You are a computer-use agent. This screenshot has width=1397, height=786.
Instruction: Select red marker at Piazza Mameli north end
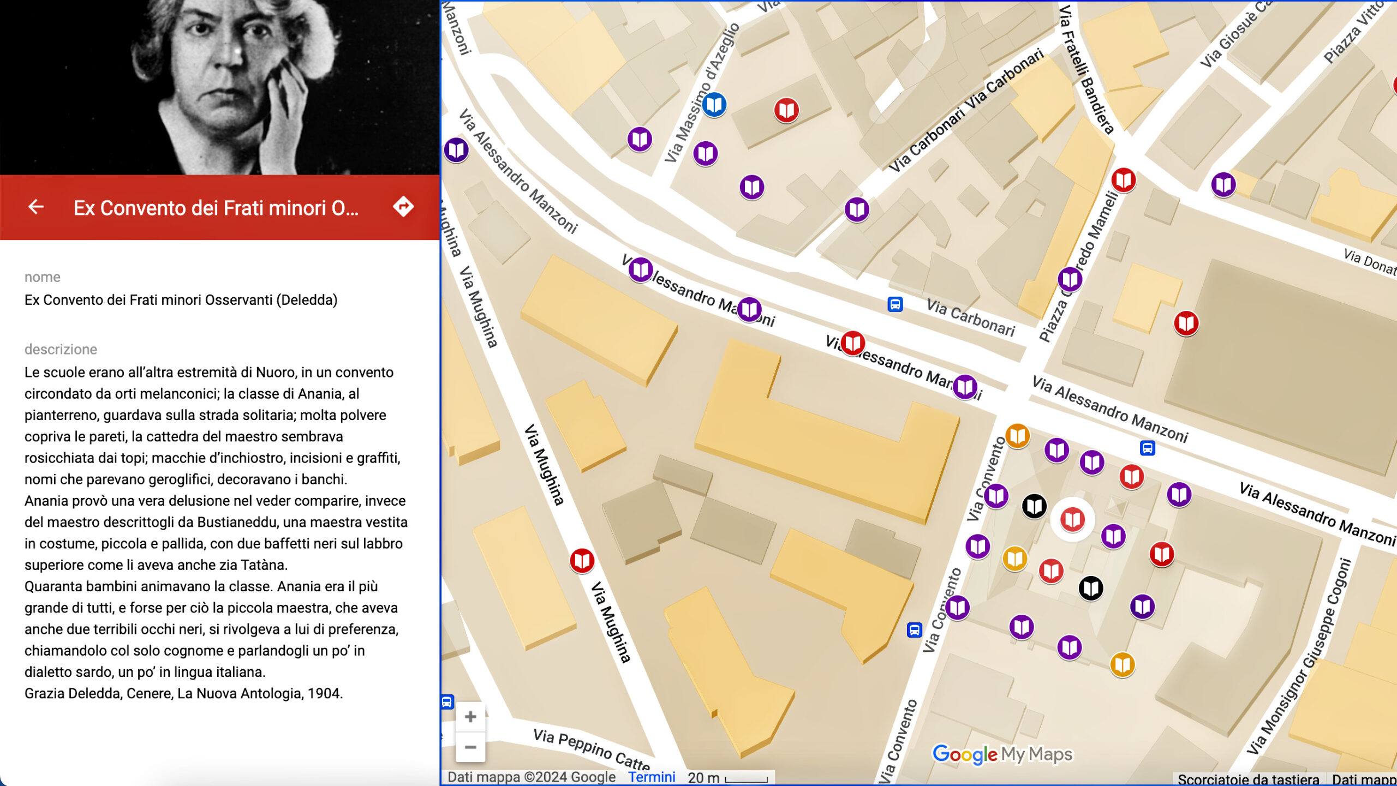[x=1123, y=179]
